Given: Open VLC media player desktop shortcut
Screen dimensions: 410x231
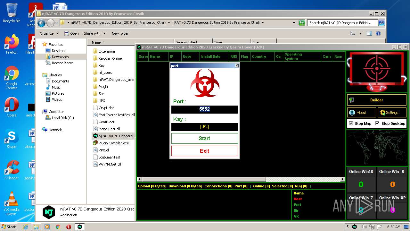Looking at the screenshot, I should tap(12, 203).
